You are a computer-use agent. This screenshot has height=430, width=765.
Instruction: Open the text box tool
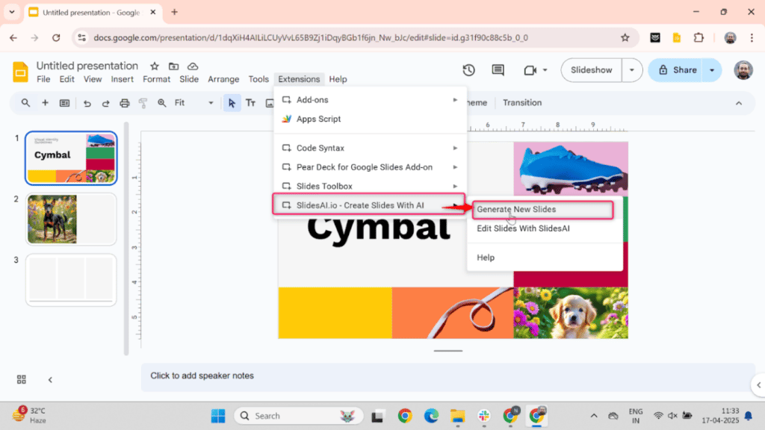tap(251, 103)
